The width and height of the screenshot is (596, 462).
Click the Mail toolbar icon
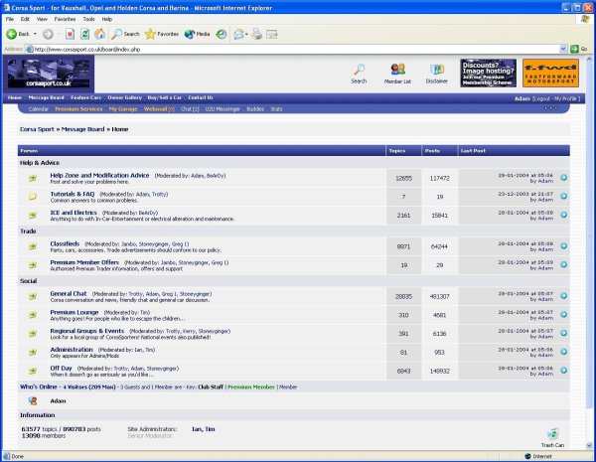(238, 34)
